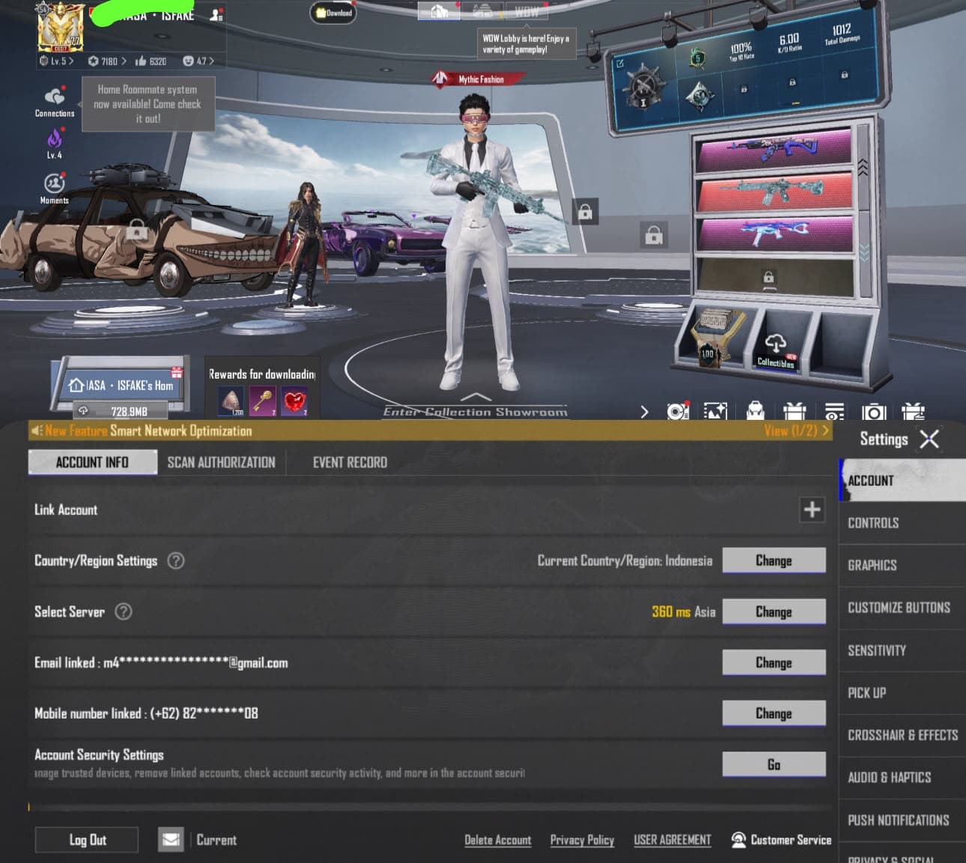Change the Current Country/Region setting
966x863 pixels.
tap(774, 561)
